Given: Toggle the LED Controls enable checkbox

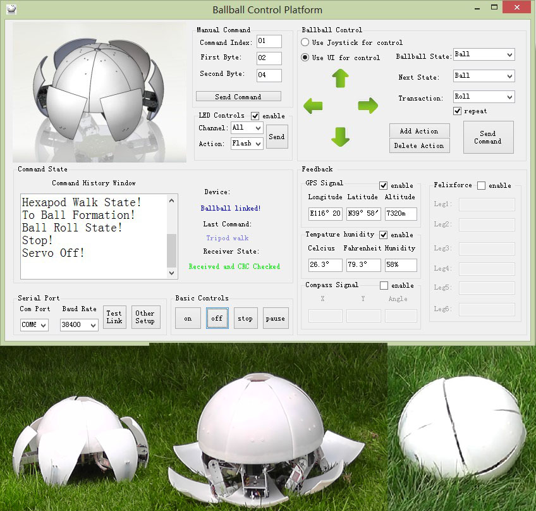Looking at the screenshot, I should point(255,116).
